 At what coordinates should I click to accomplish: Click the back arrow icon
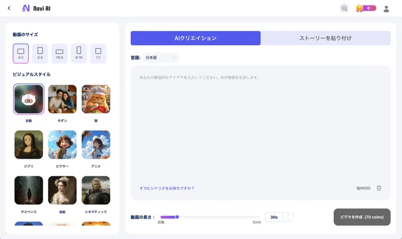coord(9,8)
